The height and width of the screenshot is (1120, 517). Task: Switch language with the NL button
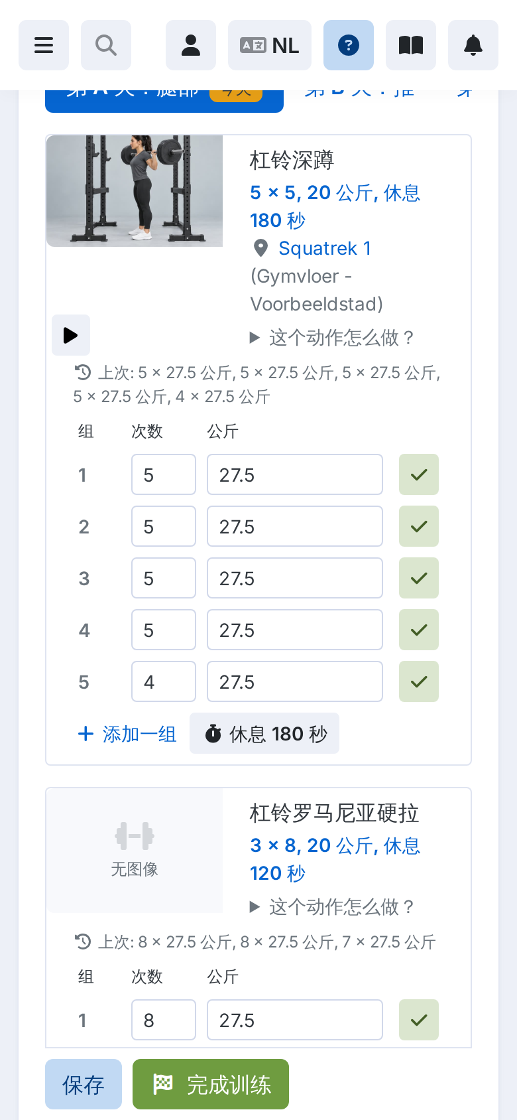coord(270,45)
